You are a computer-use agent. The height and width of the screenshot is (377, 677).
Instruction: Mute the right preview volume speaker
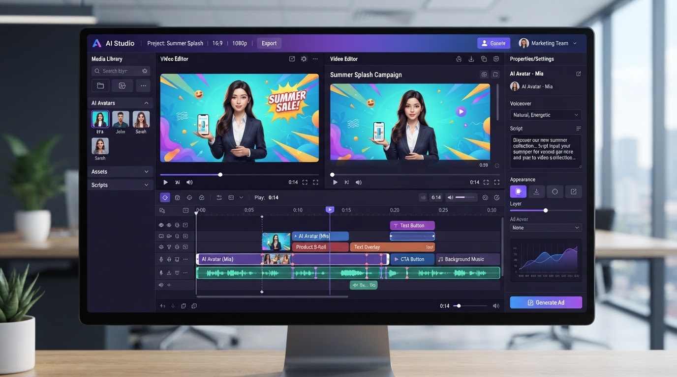click(359, 182)
